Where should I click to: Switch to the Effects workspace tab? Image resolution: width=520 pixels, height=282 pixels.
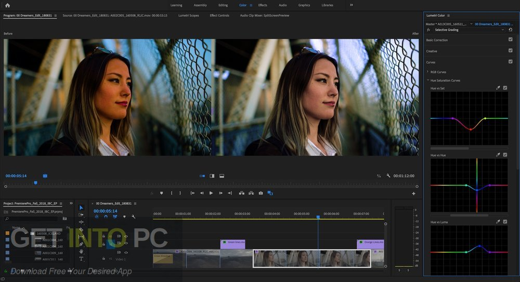pos(263,5)
